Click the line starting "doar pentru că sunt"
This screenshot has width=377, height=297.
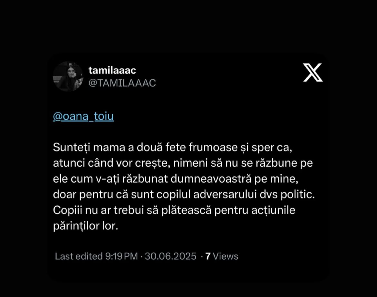tap(184, 195)
